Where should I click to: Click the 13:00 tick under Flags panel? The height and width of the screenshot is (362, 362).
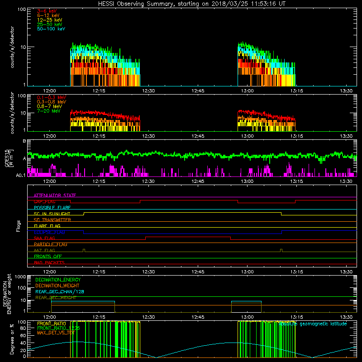tap(247, 272)
